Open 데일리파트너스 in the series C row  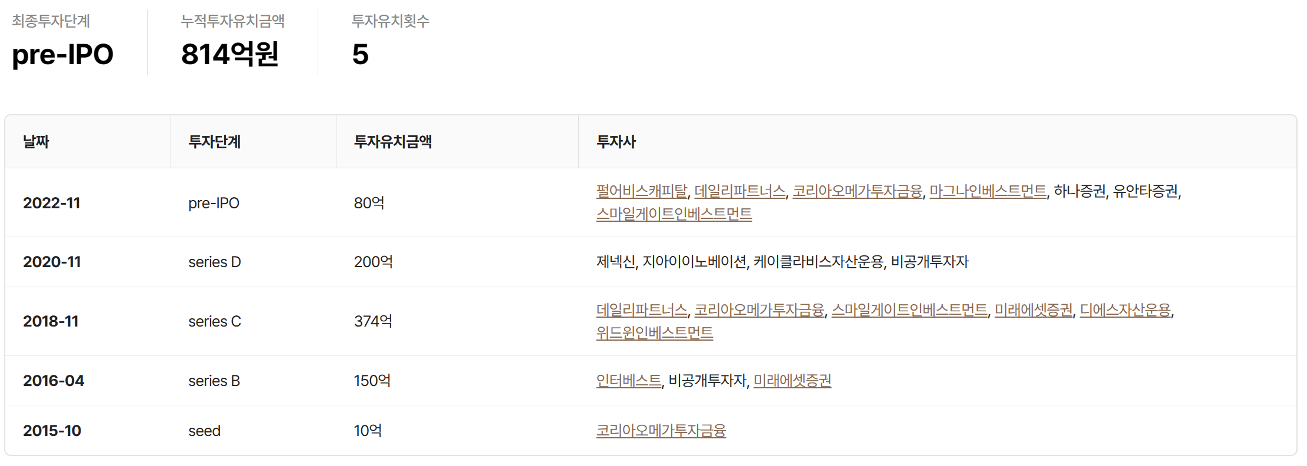tap(641, 310)
